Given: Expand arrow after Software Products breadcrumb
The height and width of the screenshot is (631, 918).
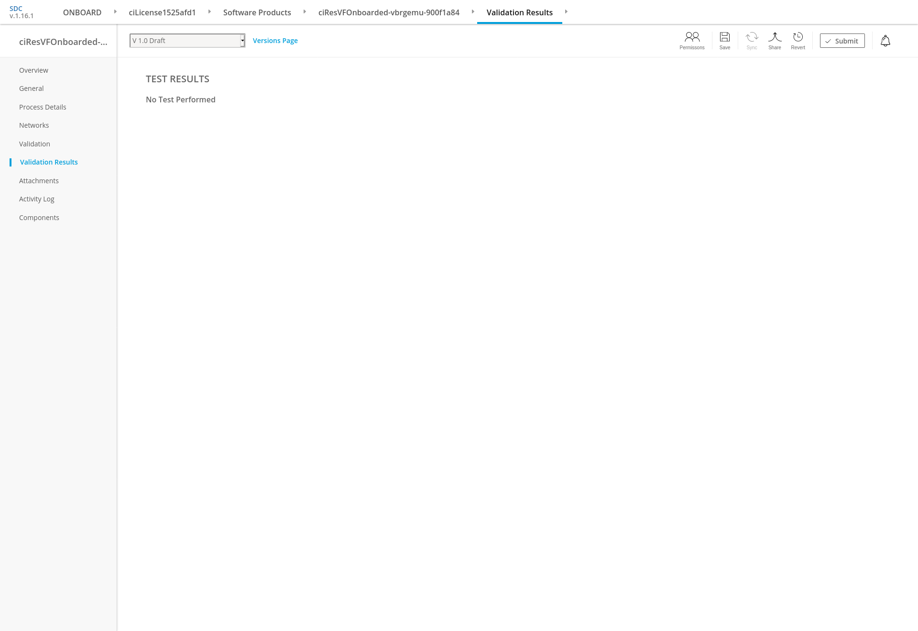Looking at the screenshot, I should point(305,11).
